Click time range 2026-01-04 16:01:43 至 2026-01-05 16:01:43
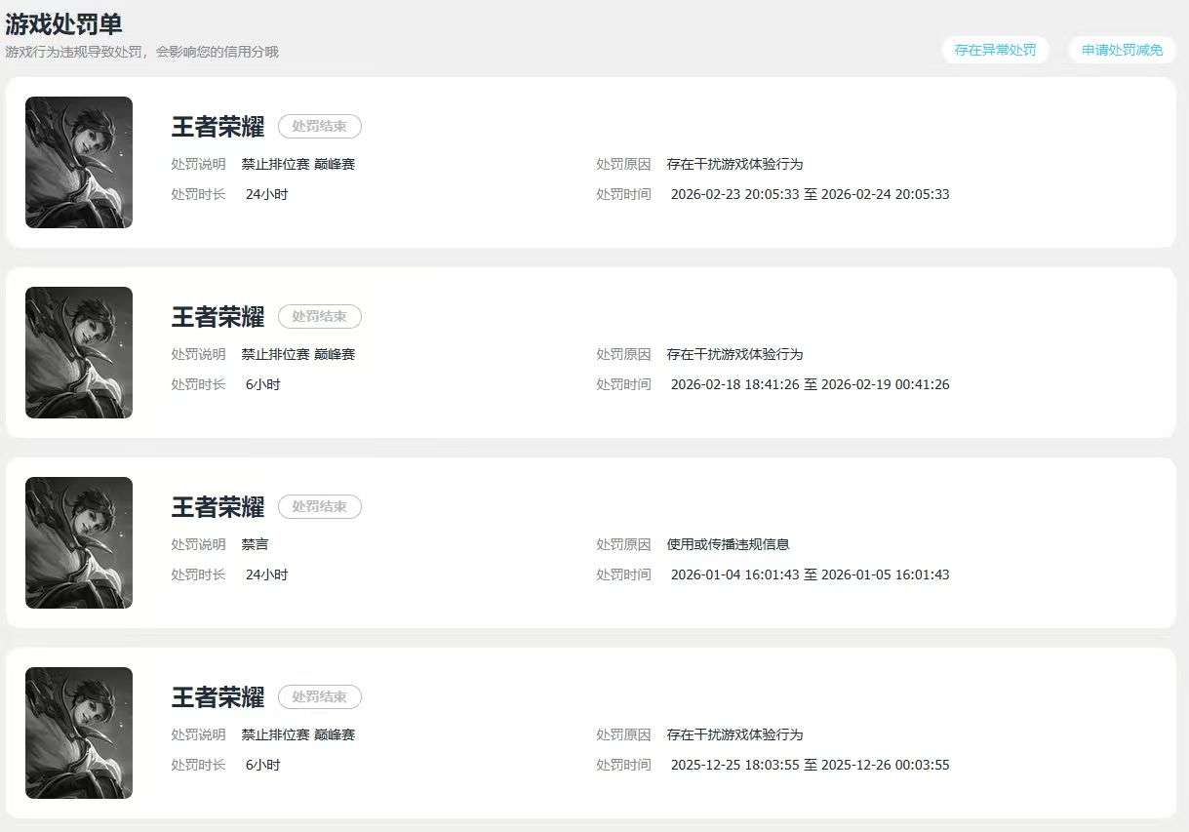 tap(811, 574)
